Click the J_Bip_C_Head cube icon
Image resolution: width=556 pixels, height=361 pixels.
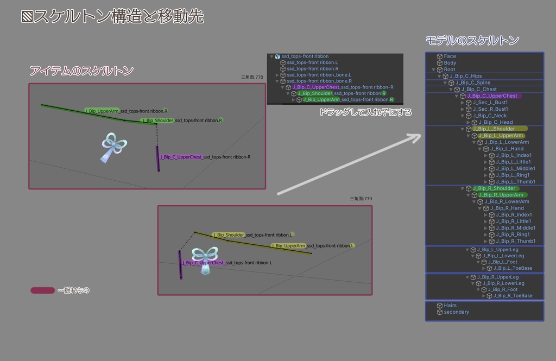click(x=475, y=122)
